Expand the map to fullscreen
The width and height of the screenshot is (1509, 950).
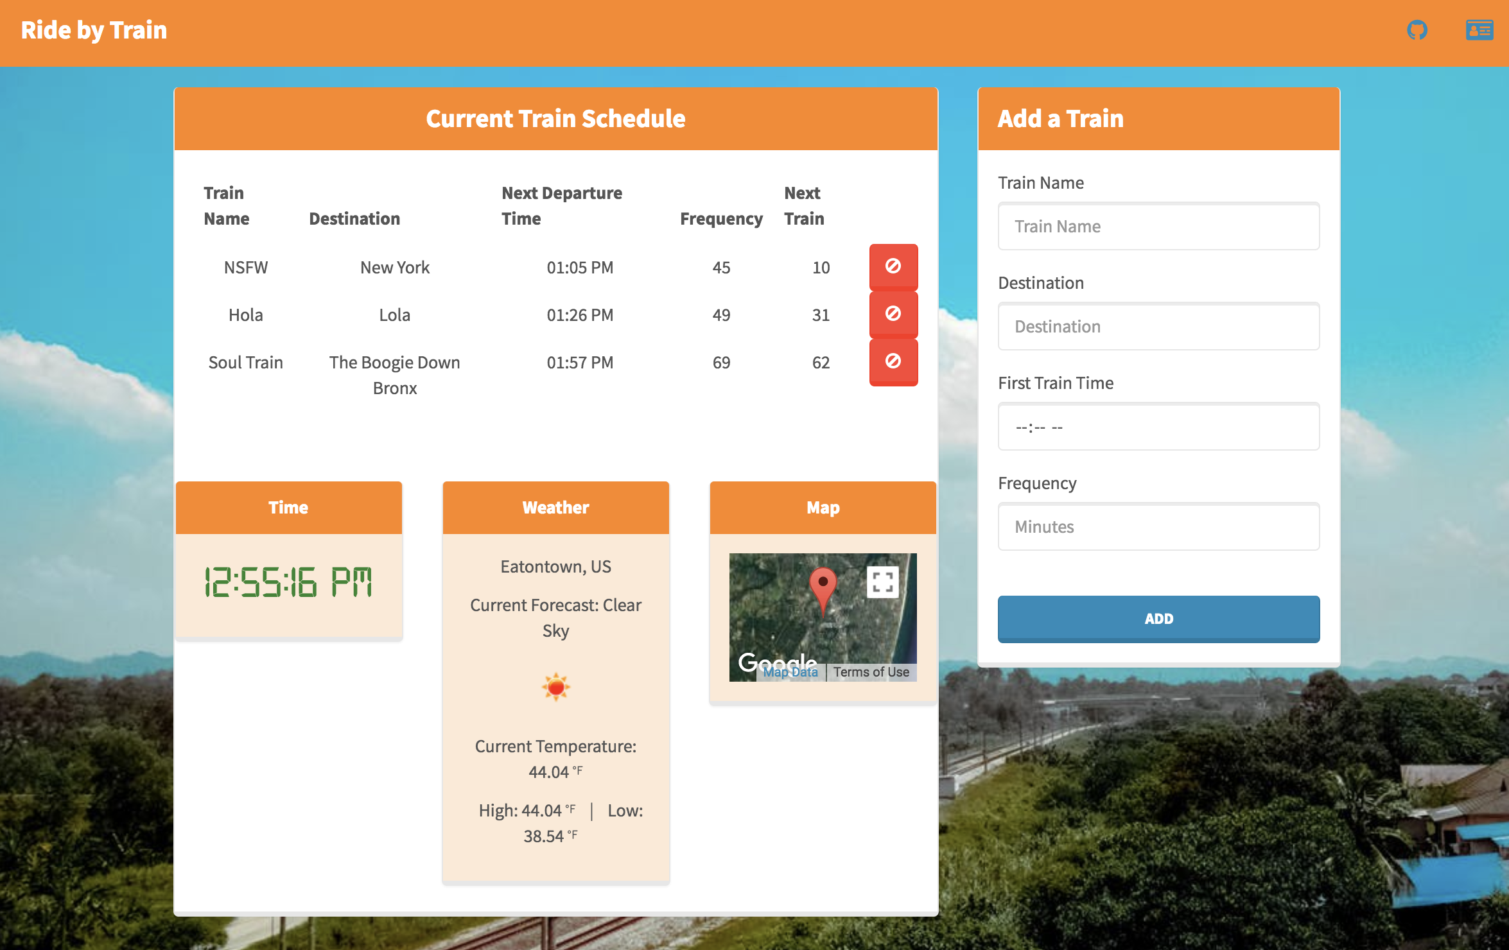coord(882,582)
